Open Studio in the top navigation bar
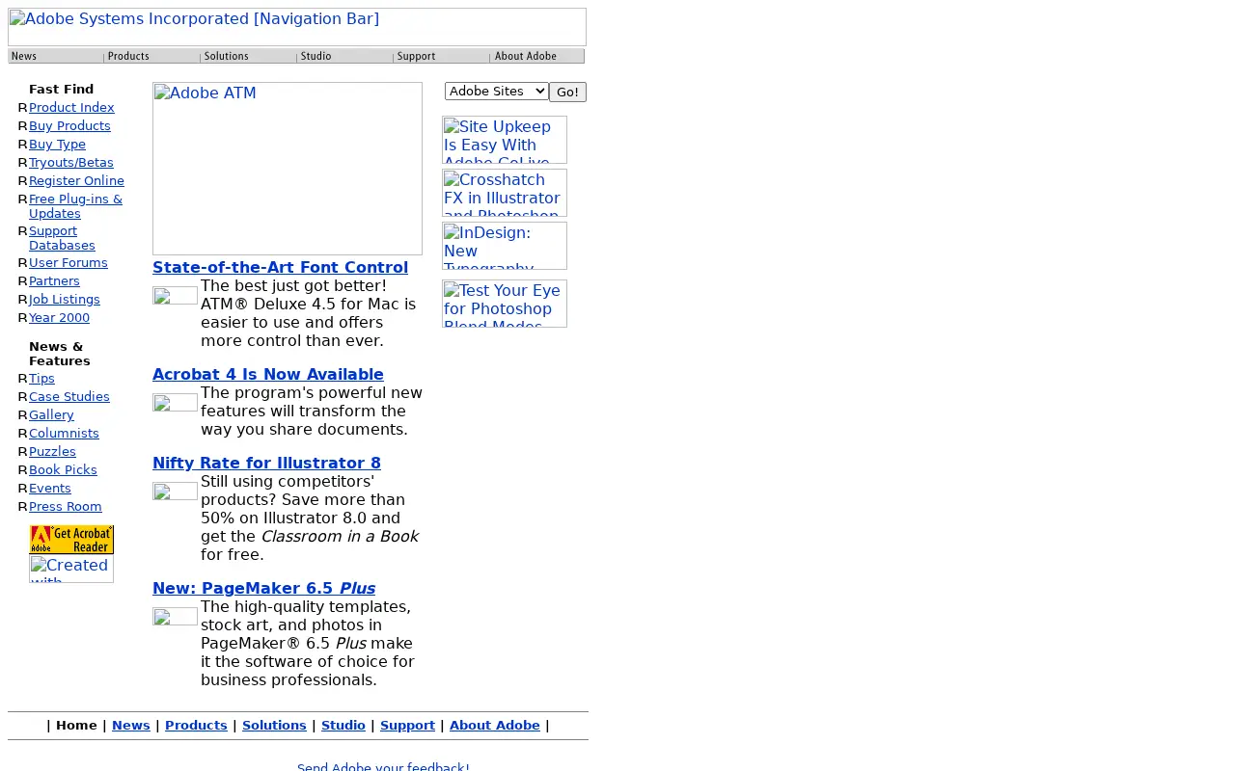1235x771 pixels. (x=345, y=57)
